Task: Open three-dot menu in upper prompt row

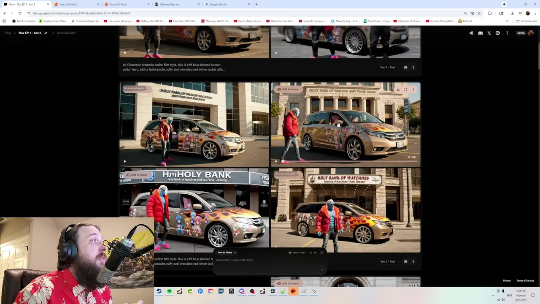Action: click(413, 67)
